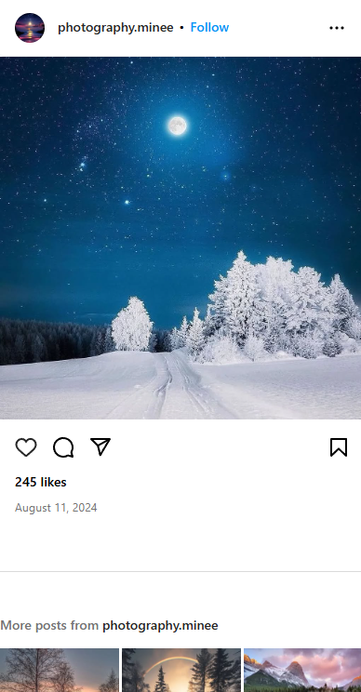The width and height of the screenshot is (361, 692).
Task: Open the three-dot more options menu
Action: click(x=337, y=28)
